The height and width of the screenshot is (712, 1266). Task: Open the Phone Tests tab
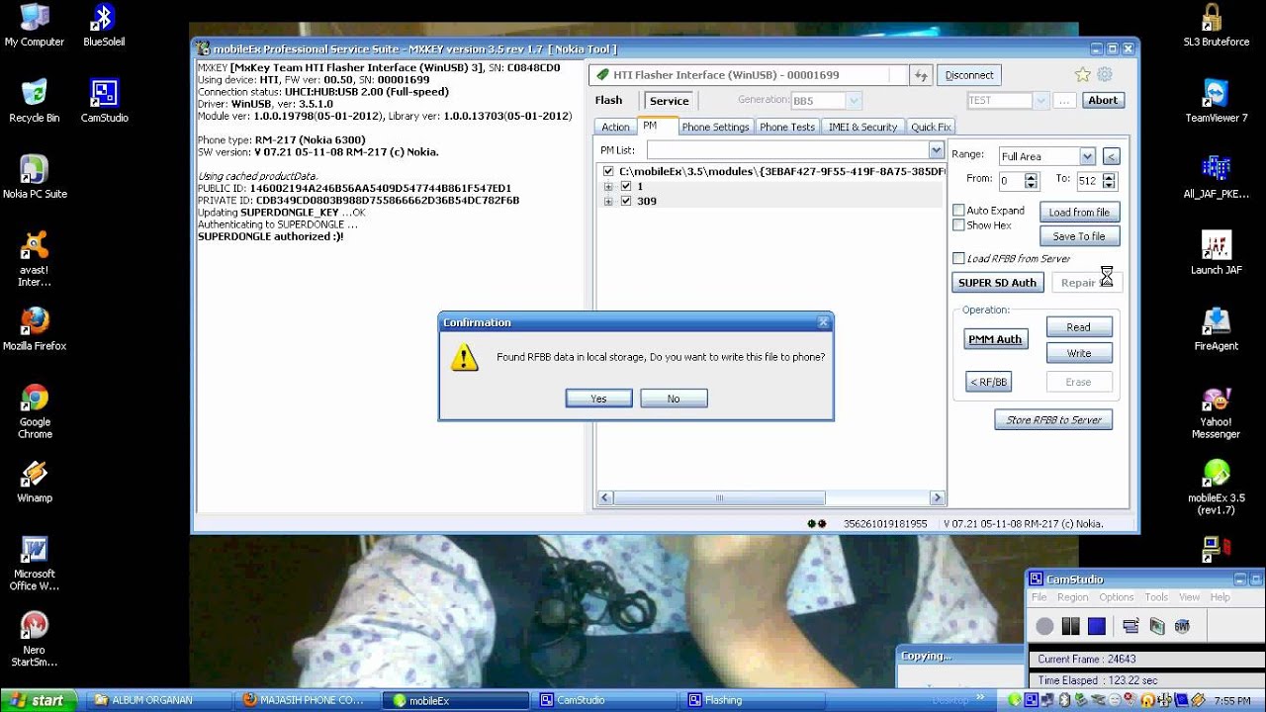[787, 127]
